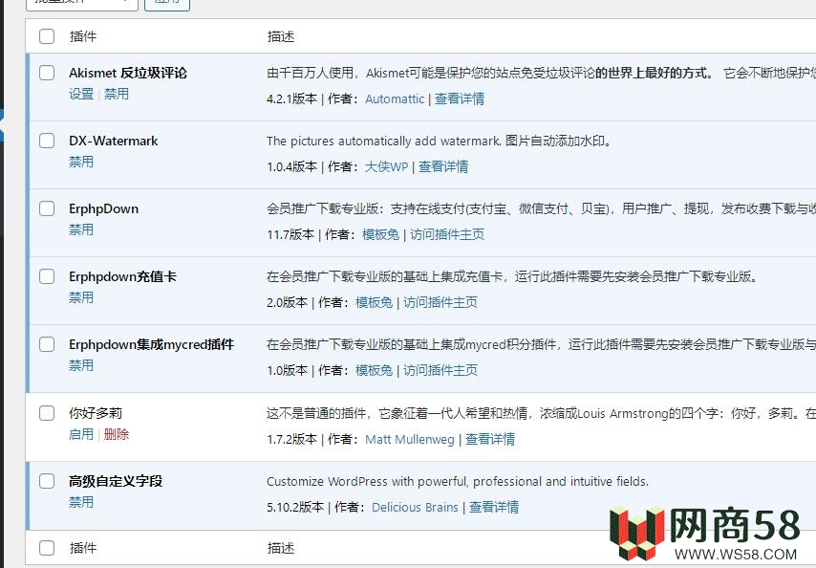The height and width of the screenshot is (568, 816).
Task: Click the 11.7版本 version text
Action: click(290, 235)
